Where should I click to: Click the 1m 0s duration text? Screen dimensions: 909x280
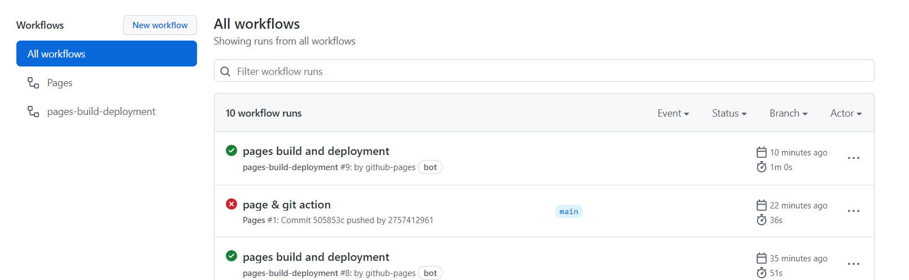781,167
